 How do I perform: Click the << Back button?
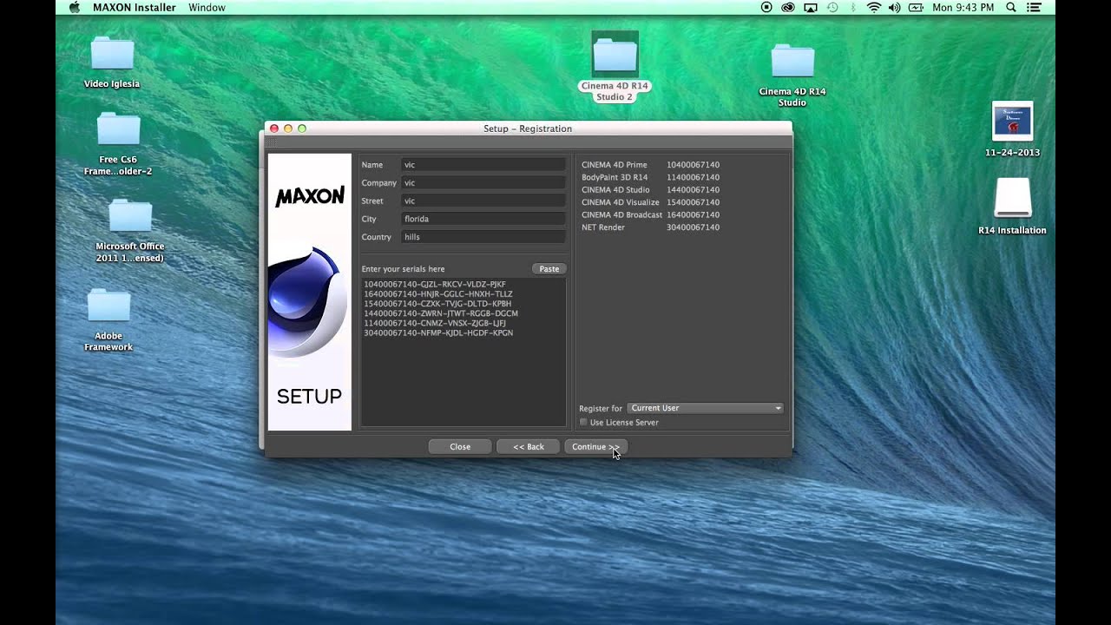click(x=528, y=447)
